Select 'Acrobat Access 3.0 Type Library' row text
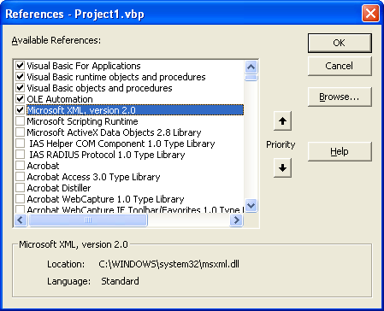 tap(93, 177)
